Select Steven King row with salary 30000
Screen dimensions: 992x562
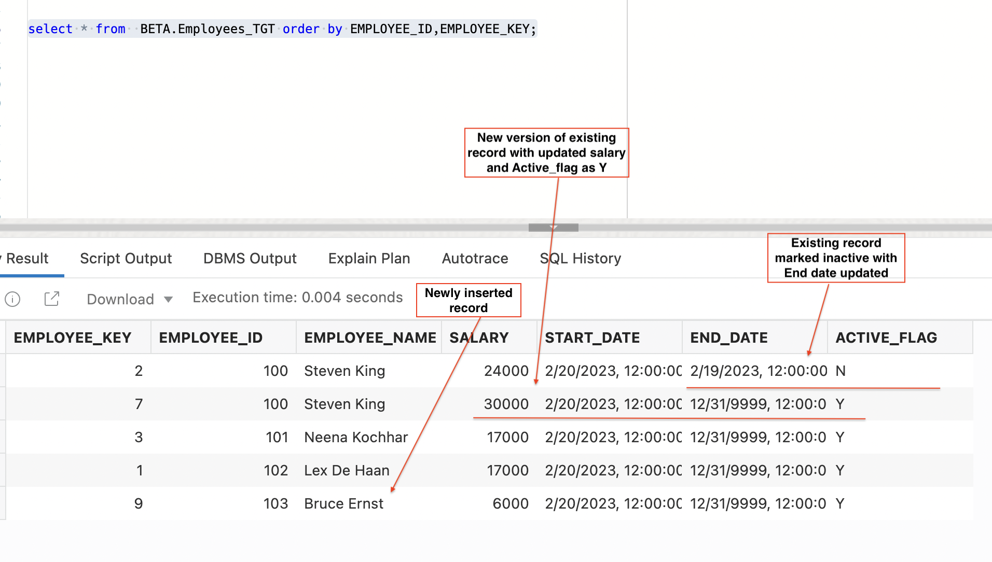point(345,404)
